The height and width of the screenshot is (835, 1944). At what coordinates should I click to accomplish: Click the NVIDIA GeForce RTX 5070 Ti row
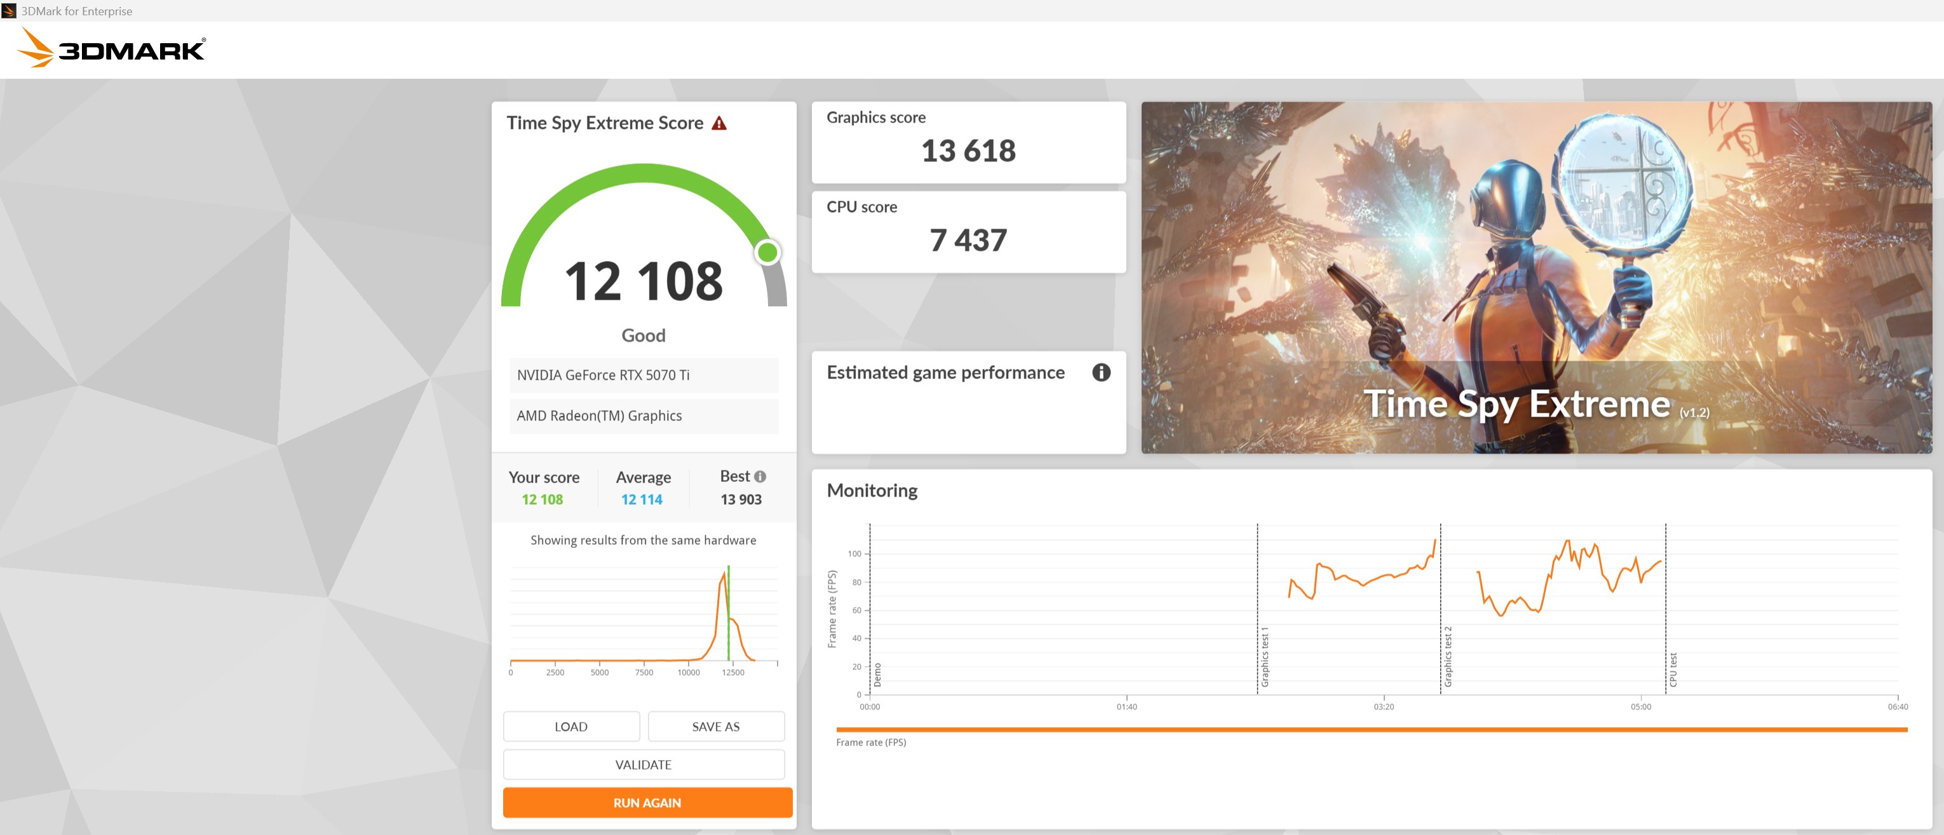click(644, 375)
